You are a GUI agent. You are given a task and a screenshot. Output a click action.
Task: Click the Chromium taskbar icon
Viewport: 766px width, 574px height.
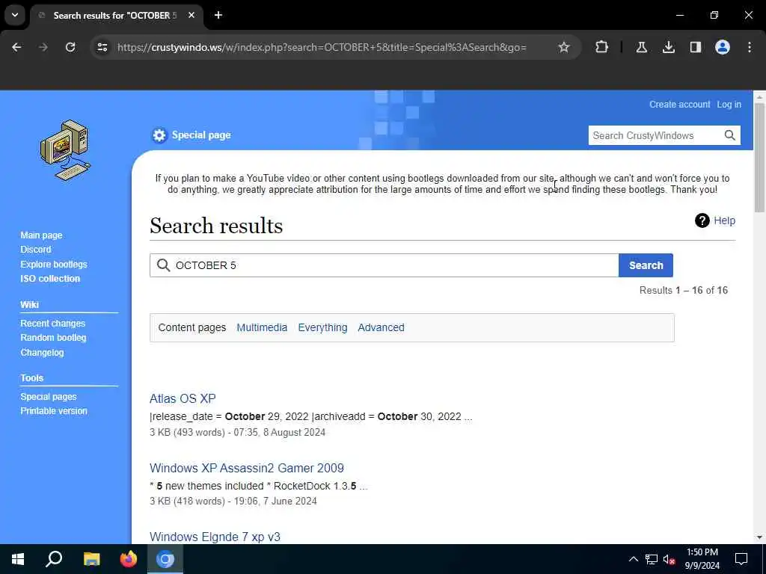[x=165, y=559]
